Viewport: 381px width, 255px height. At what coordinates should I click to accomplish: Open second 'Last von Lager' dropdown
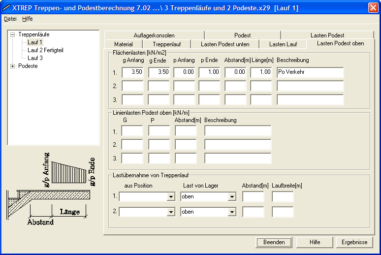232,212
